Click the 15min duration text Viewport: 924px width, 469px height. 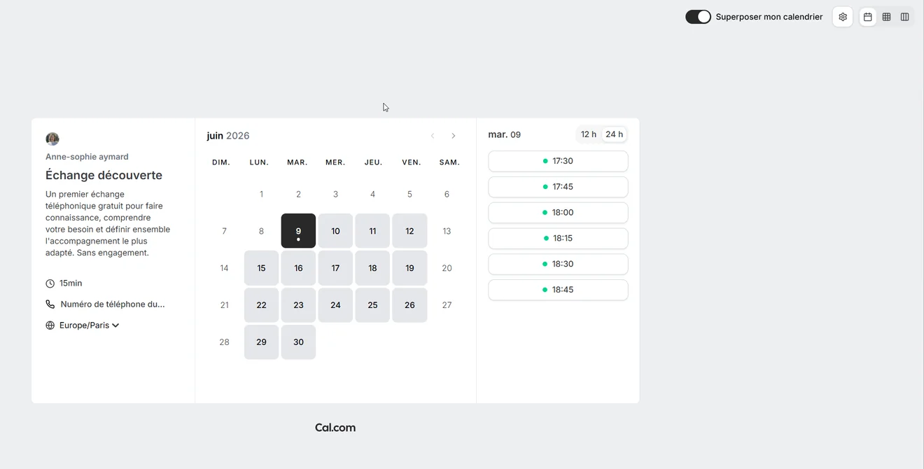click(71, 283)
